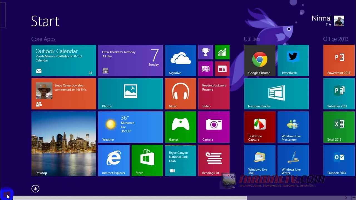Click the scrollbar right arrow
The image size is (356, 200).
point(346,198)
